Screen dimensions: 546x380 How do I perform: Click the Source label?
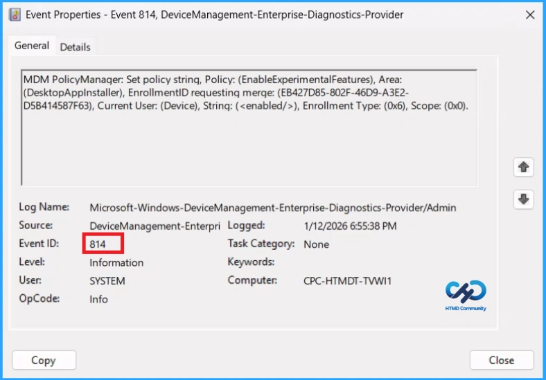[35, 225]
